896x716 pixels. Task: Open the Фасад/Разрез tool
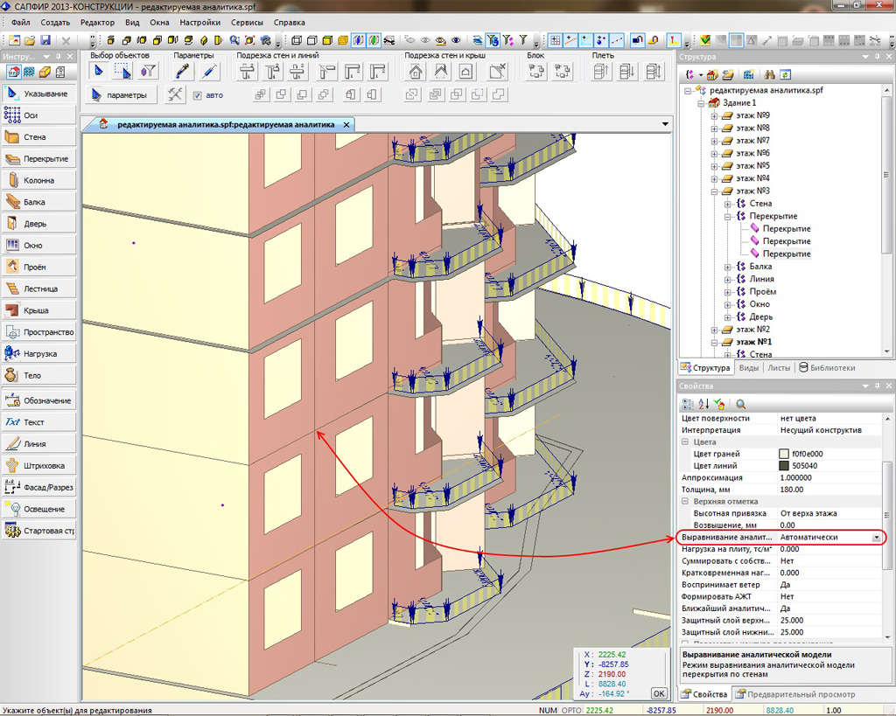39,487
